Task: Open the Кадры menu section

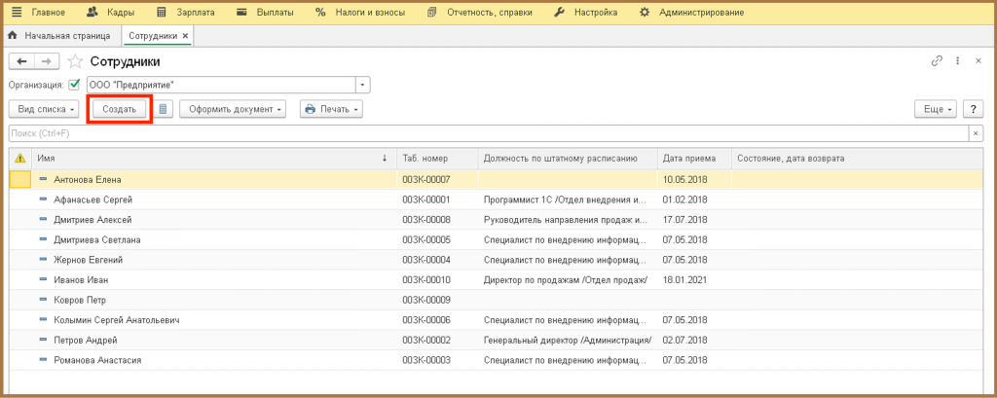Action: 110,12
